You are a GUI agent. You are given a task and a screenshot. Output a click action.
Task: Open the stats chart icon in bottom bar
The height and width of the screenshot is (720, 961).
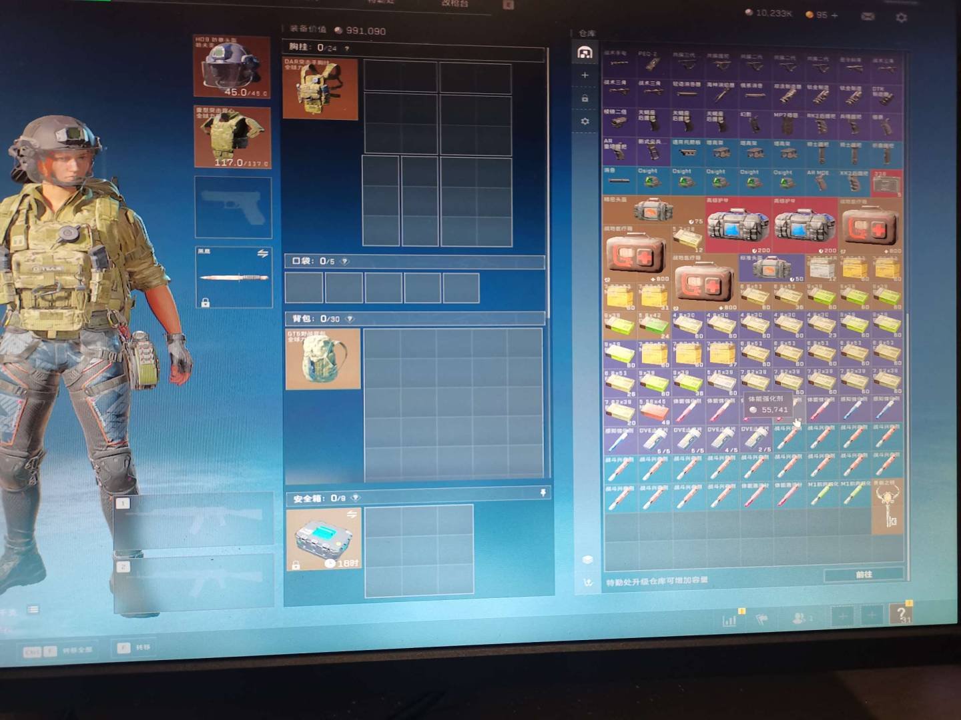pyautogui.click(x=729, y=620)
